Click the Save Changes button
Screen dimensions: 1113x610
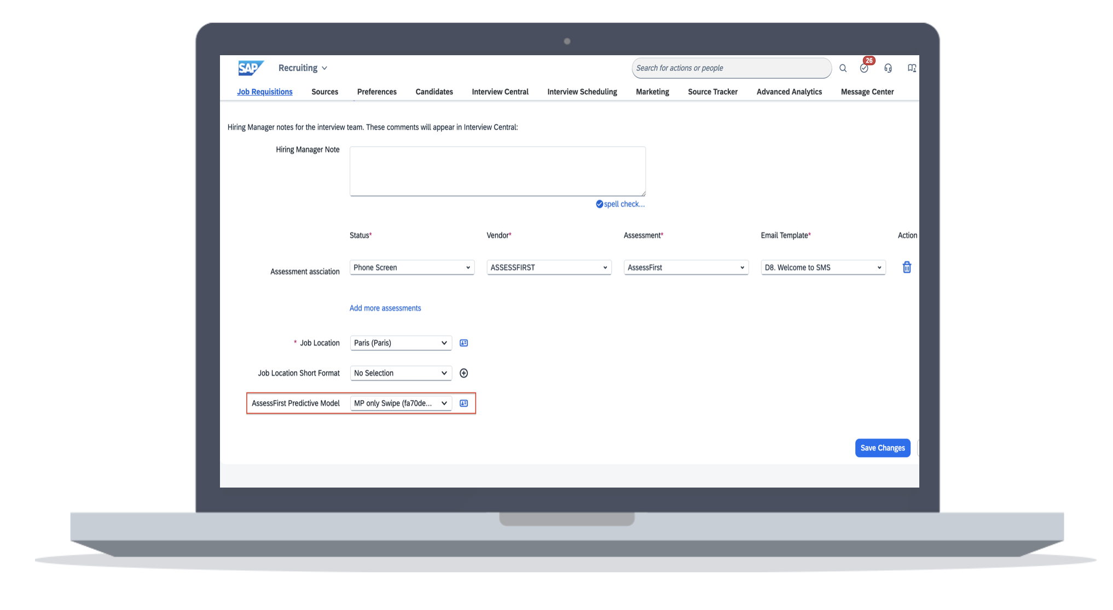pyautogui.click(x=882, y=448)
